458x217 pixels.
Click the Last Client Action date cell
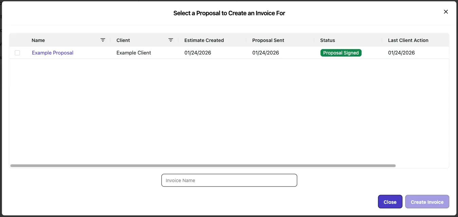[x=402, y=52]
